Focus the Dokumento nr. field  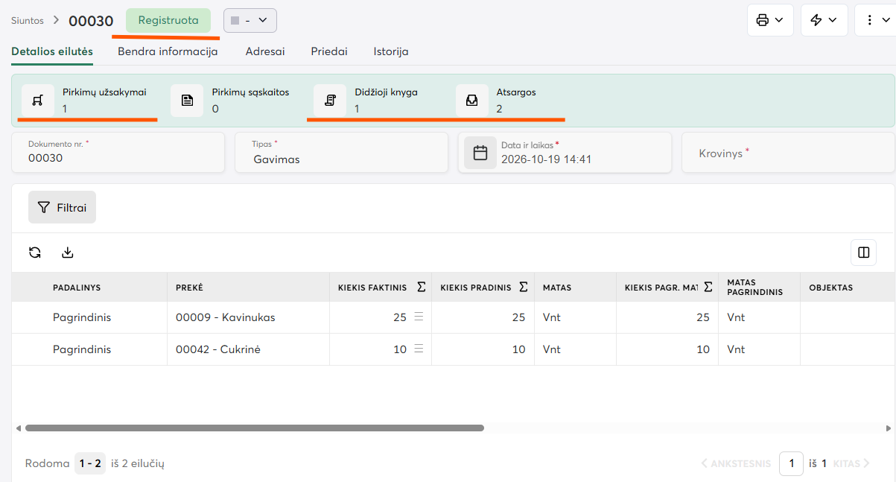coord(118,153)
